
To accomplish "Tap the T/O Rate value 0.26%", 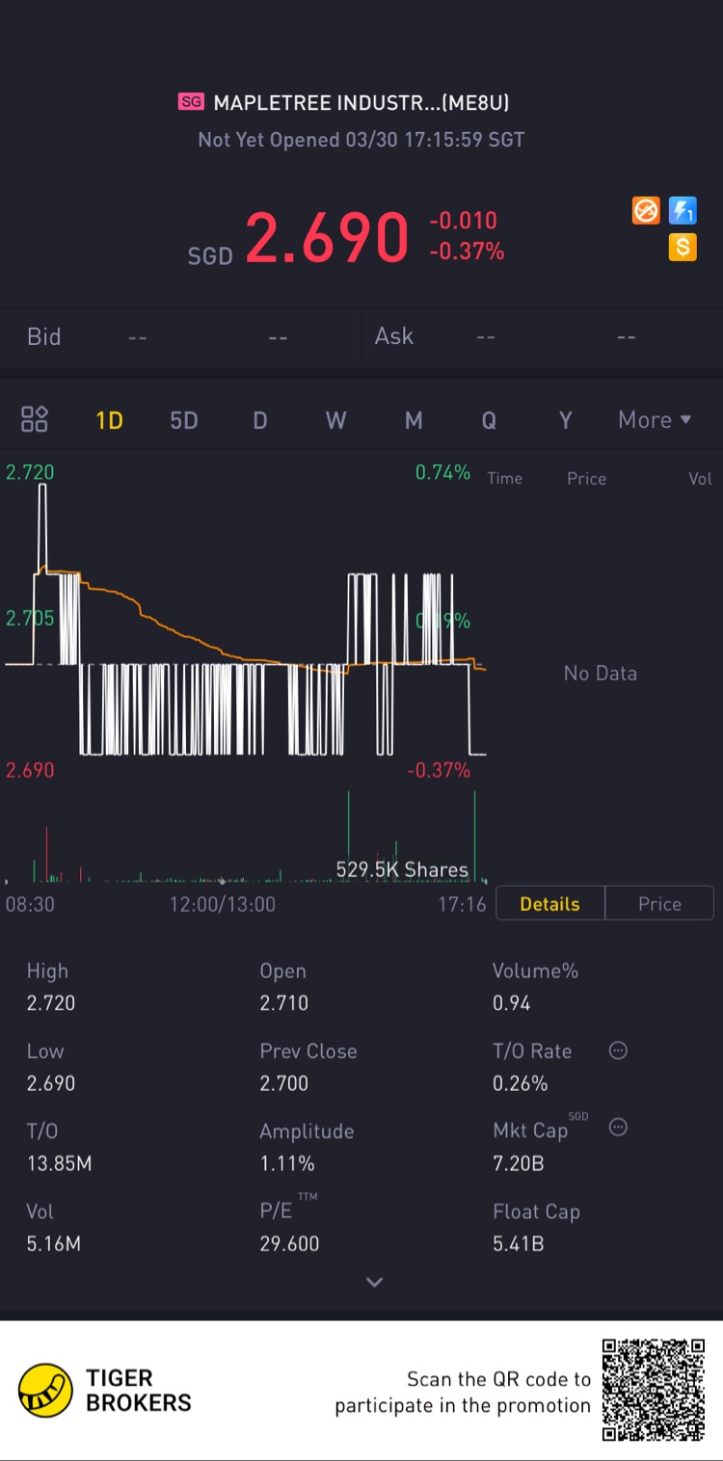I will pyautogui.click(x=521, y=1083).
